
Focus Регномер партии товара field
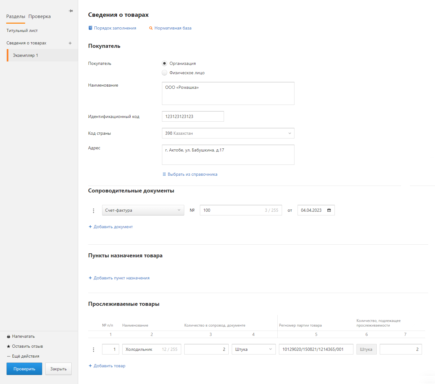(316, 349)
